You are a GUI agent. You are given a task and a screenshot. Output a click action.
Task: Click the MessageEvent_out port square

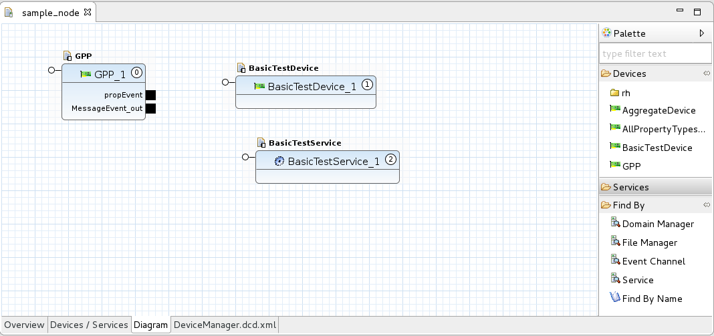coord(150,108)
